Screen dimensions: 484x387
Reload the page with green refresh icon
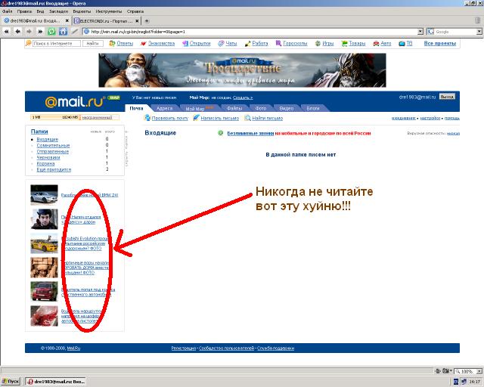[51, 32]
